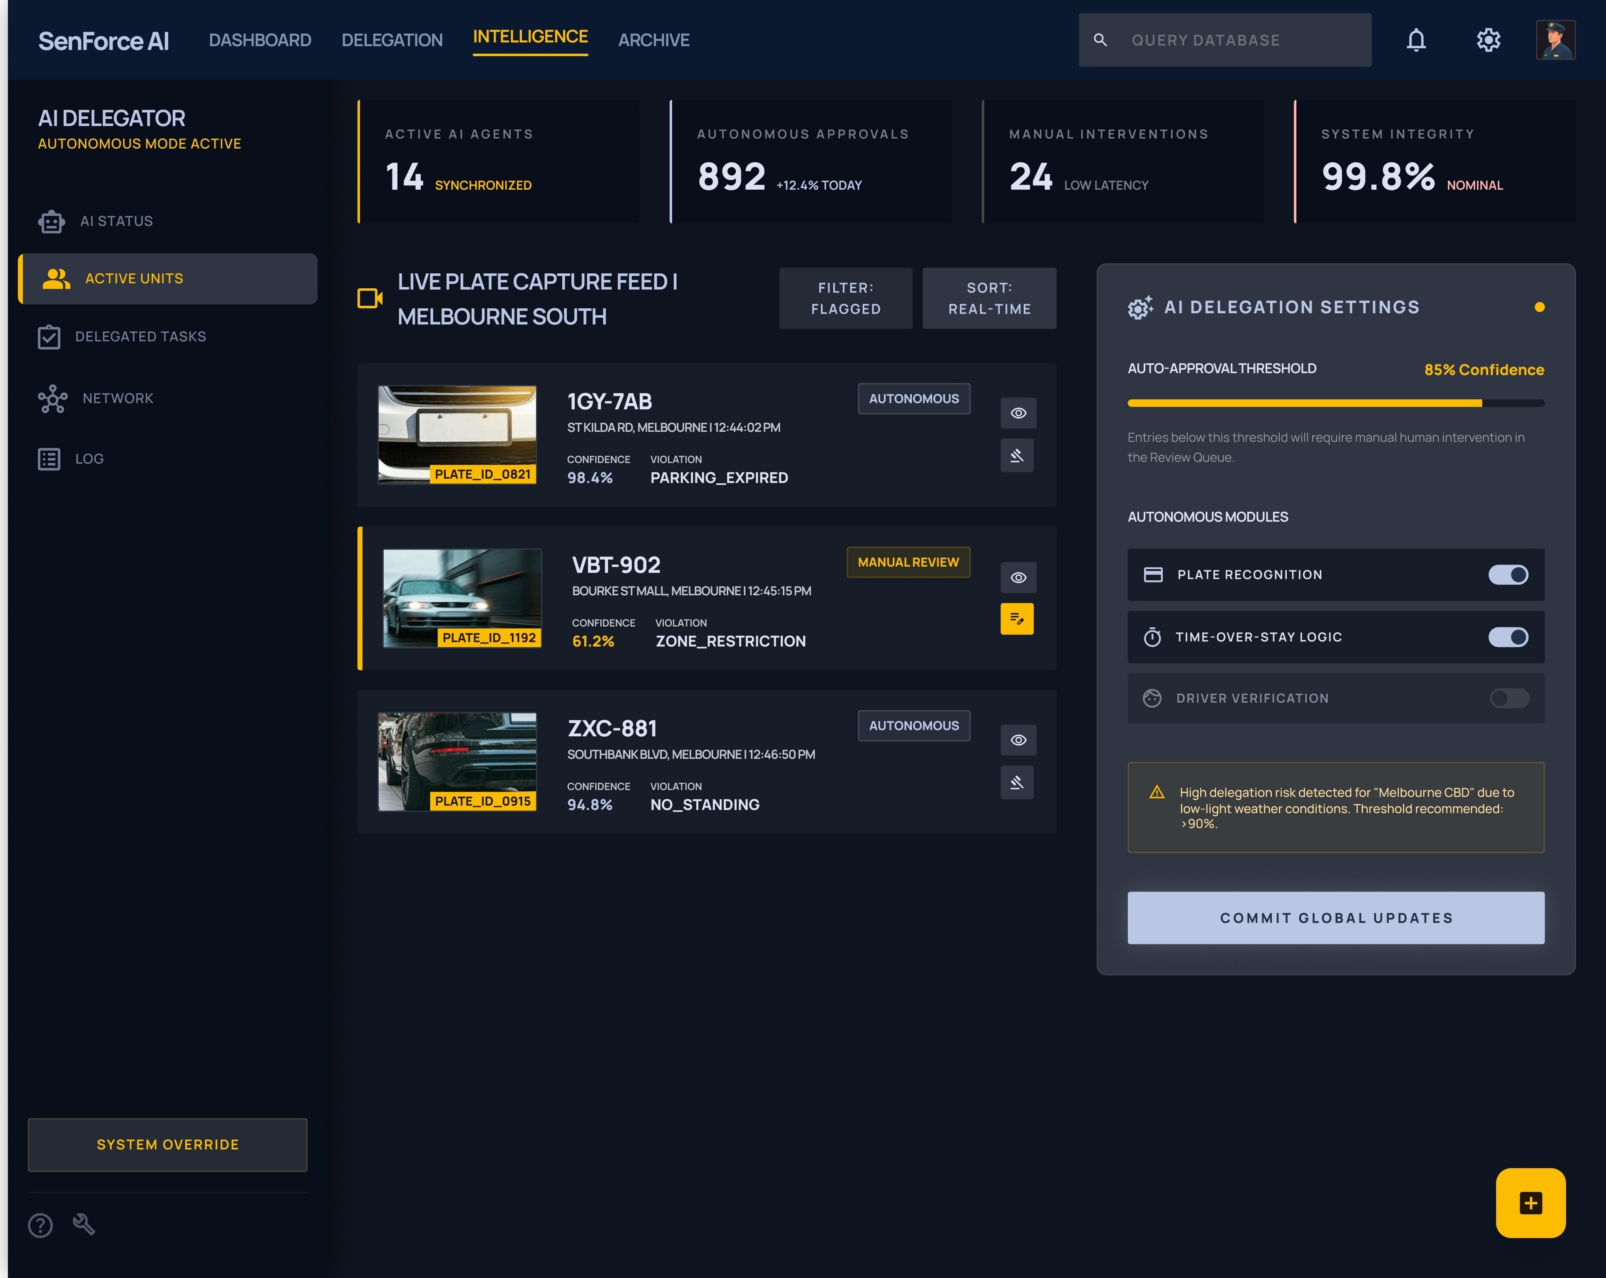Click Manual Review badge on VBT-902
The image size is (1606, 1278).
tap(908, 562)
